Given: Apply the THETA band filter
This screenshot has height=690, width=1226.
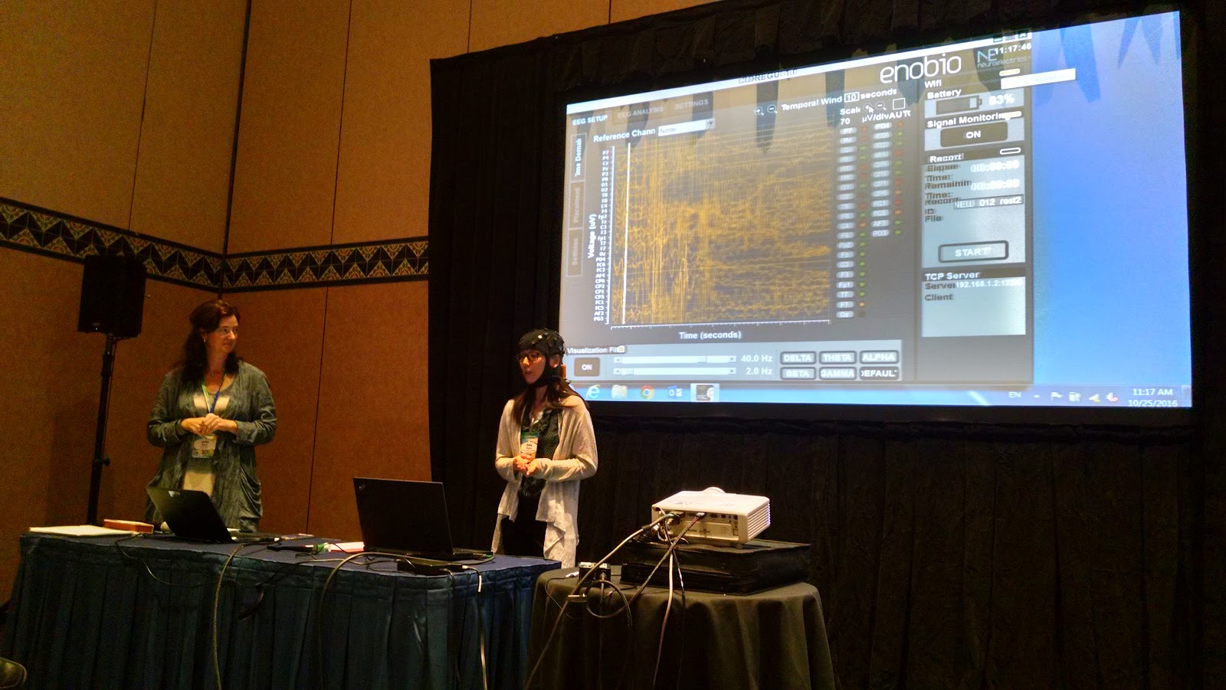Looking at the screenshot, I should click(838, 358).
